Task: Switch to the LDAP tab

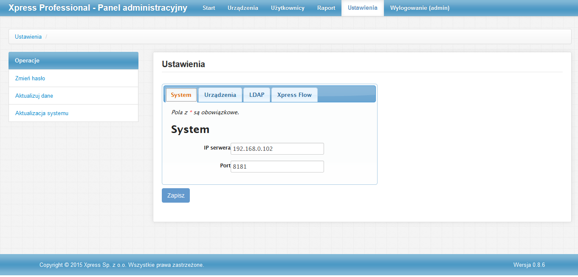Action: [257, 95]
